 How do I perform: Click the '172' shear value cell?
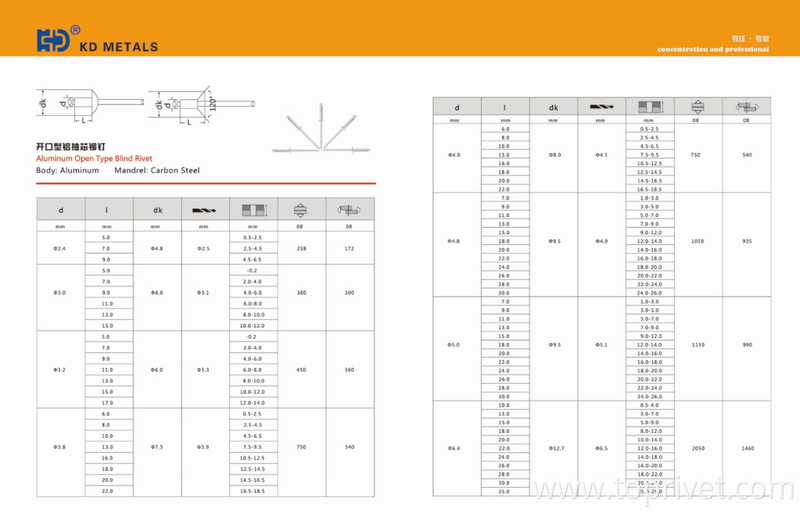(x=350, y=249)
